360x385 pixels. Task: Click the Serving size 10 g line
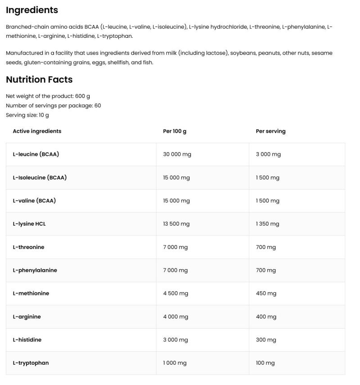(27, 115)
